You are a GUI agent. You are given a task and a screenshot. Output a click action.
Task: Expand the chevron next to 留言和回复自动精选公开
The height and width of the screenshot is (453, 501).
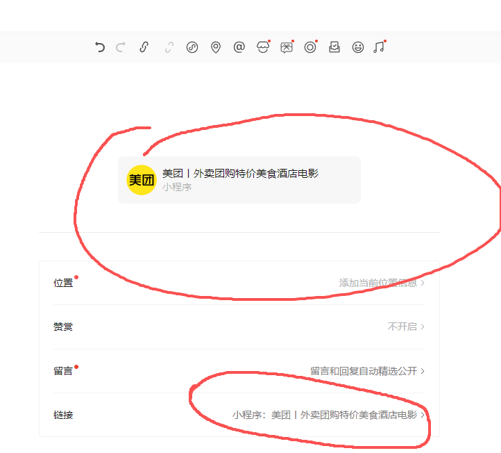point(423,371)
